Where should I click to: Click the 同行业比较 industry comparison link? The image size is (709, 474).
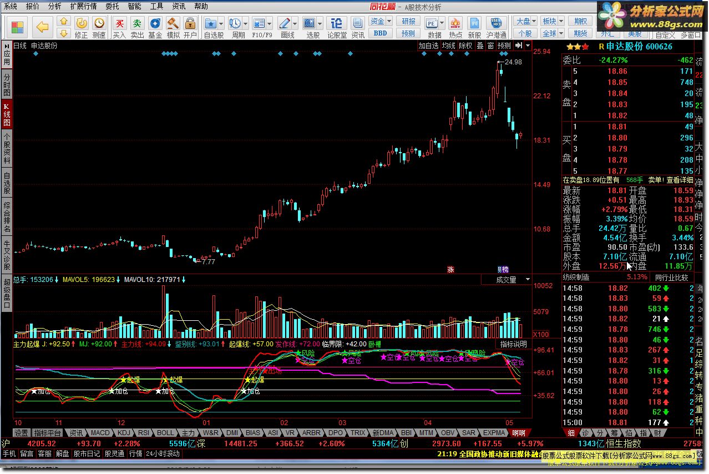pyautogui.click(x=671, y=277)
